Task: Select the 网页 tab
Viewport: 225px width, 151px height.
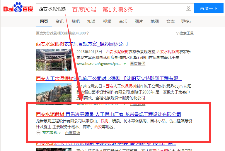Action: (x=44, y=21)
